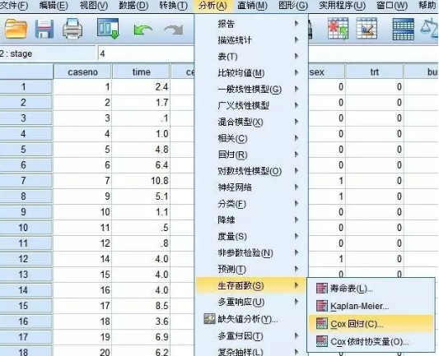Click the open data folder icon

coord(16,29)
